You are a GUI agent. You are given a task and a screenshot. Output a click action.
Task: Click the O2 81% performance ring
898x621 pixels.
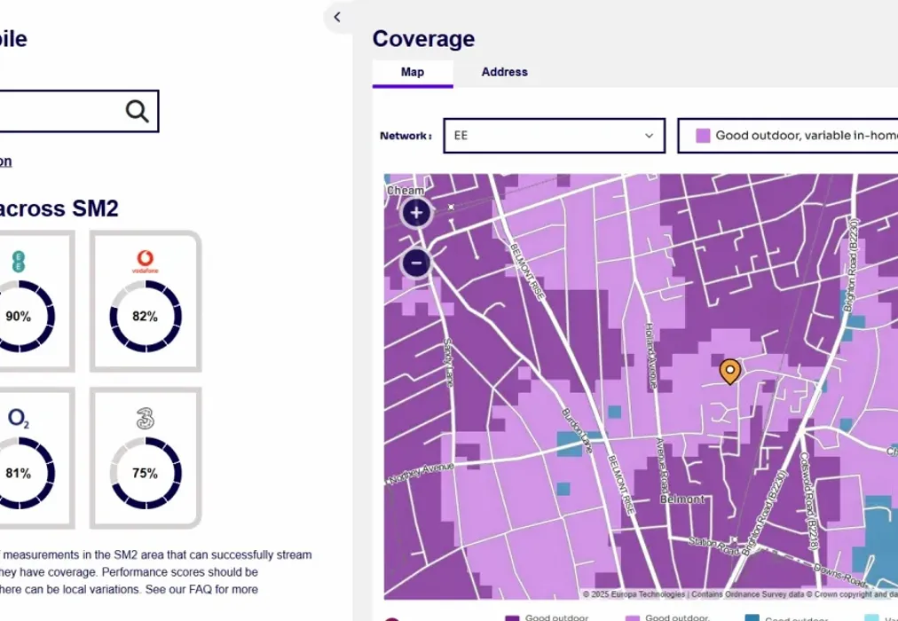(x=19, y=473)
